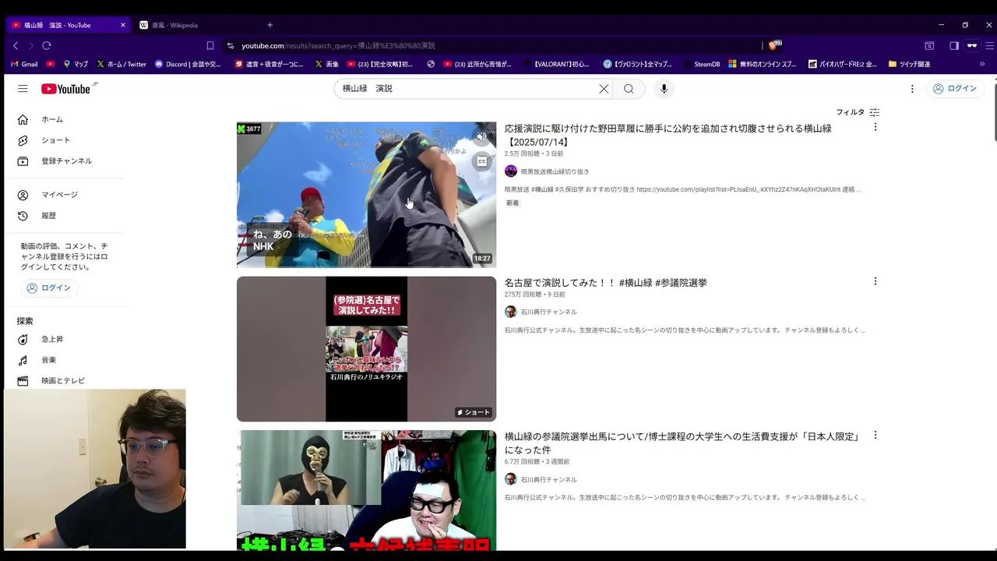This screenshot has width=997, height=561.
Task: Open the 応援演説 video thumbnail
Action: pyautogui.click(x=366, y=195)
